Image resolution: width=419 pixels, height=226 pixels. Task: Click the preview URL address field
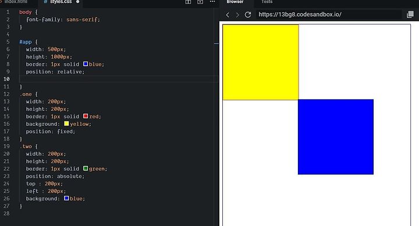(x=329, y=15)
